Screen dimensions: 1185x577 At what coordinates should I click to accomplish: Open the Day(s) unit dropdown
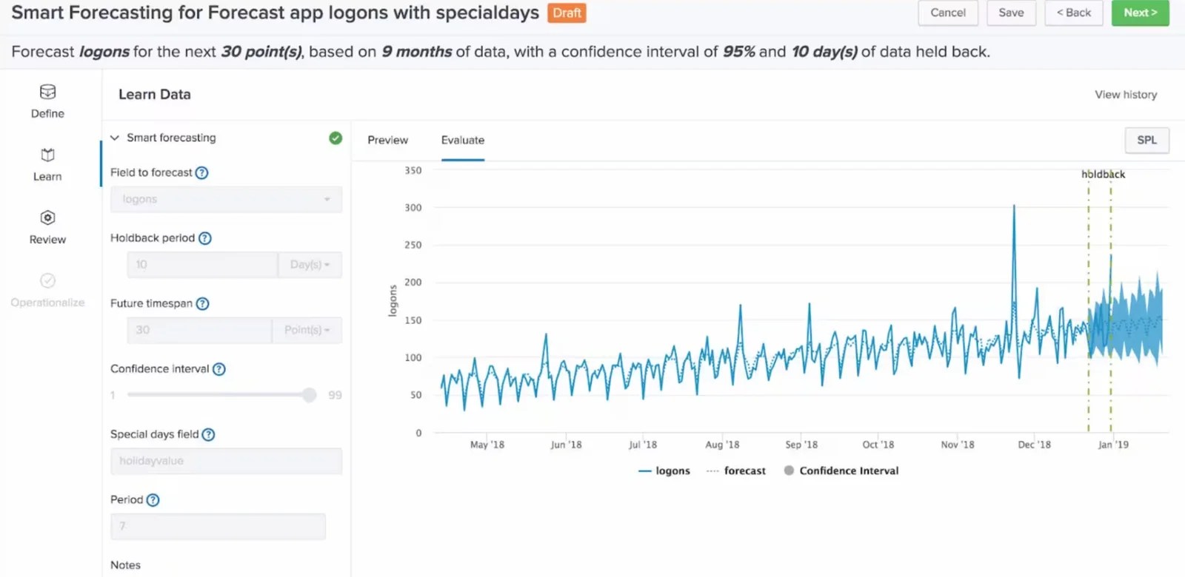(309, 264)
